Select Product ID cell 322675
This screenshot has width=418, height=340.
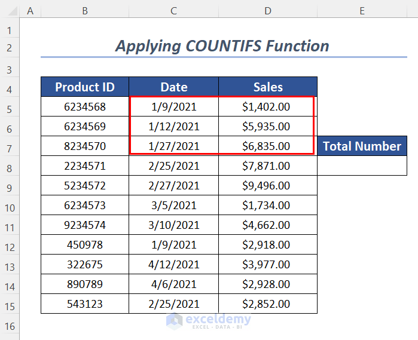(x=85, y=264)
